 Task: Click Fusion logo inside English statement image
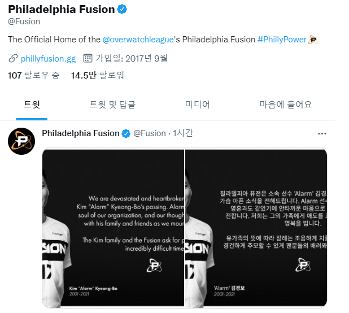(154, 266)
